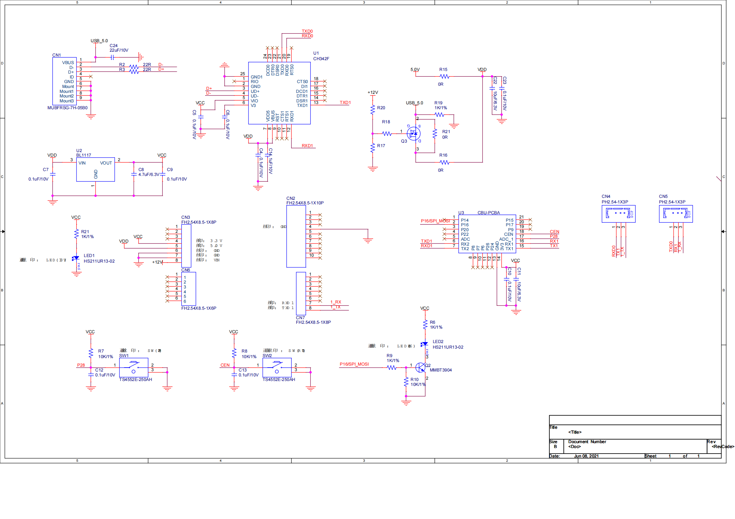Image resolution: width=735 pixels, height=519 pixels.
Task: Select the R16 resistor zigzag symbol
Action: (x=444, y=162)
